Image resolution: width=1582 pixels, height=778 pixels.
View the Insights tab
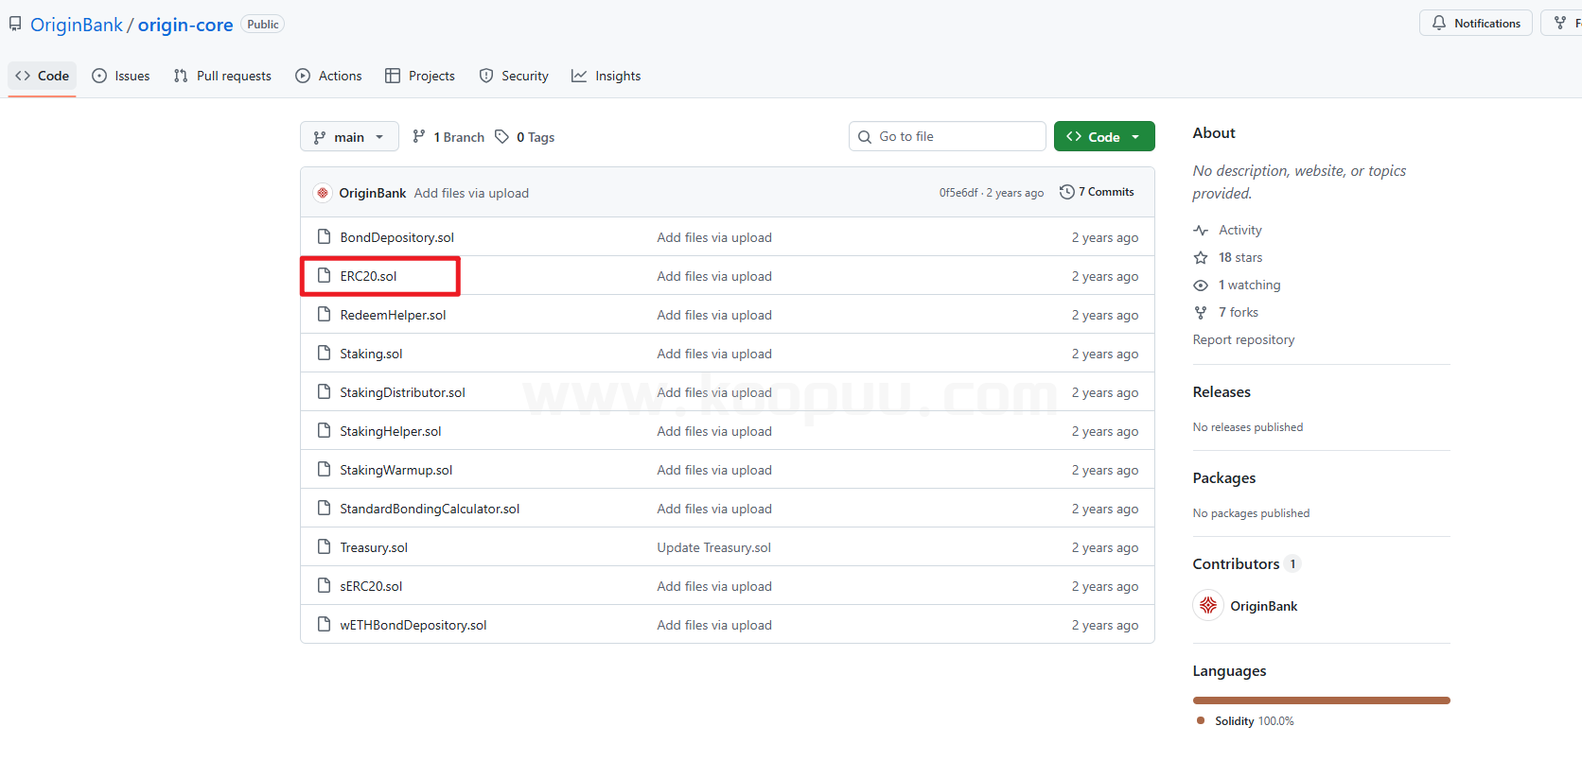click(x=606, y=76)
